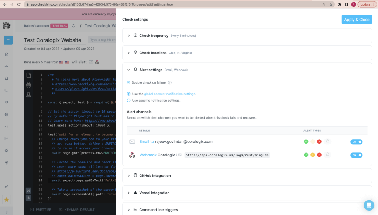378x215 pixels.
Task: Open the global account notification settings link
Action: (169, 94)
